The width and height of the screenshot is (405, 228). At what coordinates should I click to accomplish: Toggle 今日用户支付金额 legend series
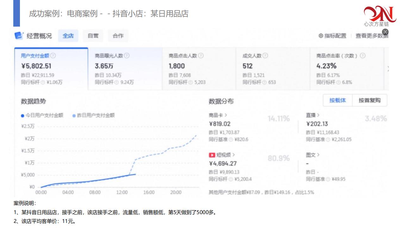click(x=42, y=115)
